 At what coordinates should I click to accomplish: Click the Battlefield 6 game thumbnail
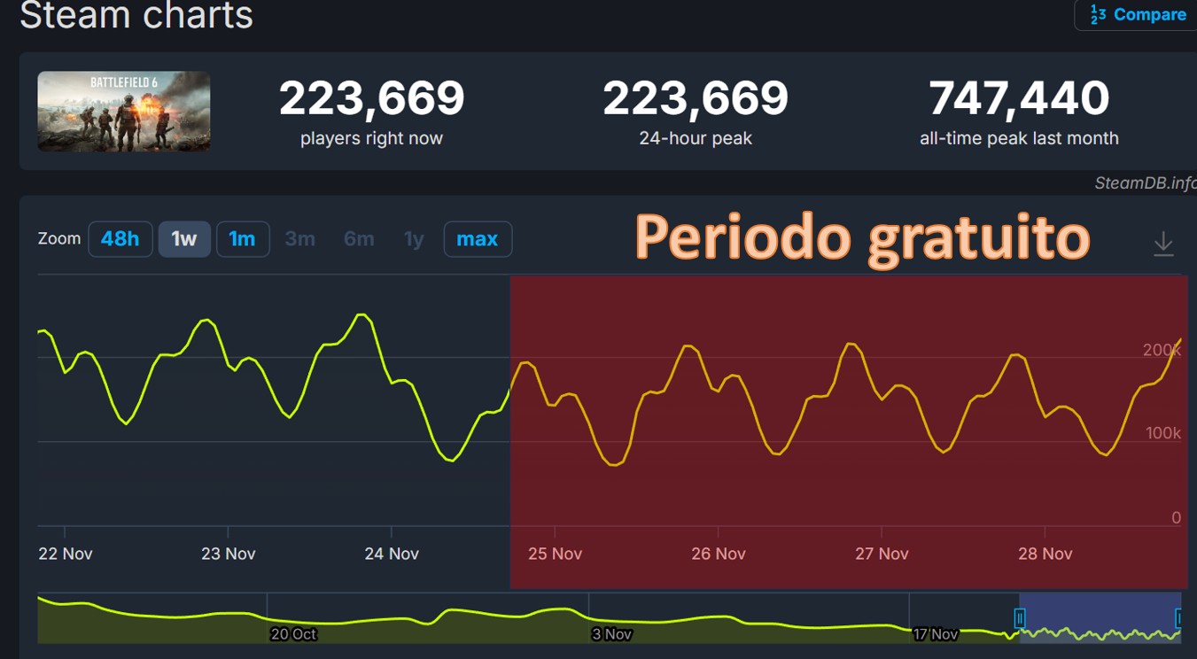(x=124, y=112)
